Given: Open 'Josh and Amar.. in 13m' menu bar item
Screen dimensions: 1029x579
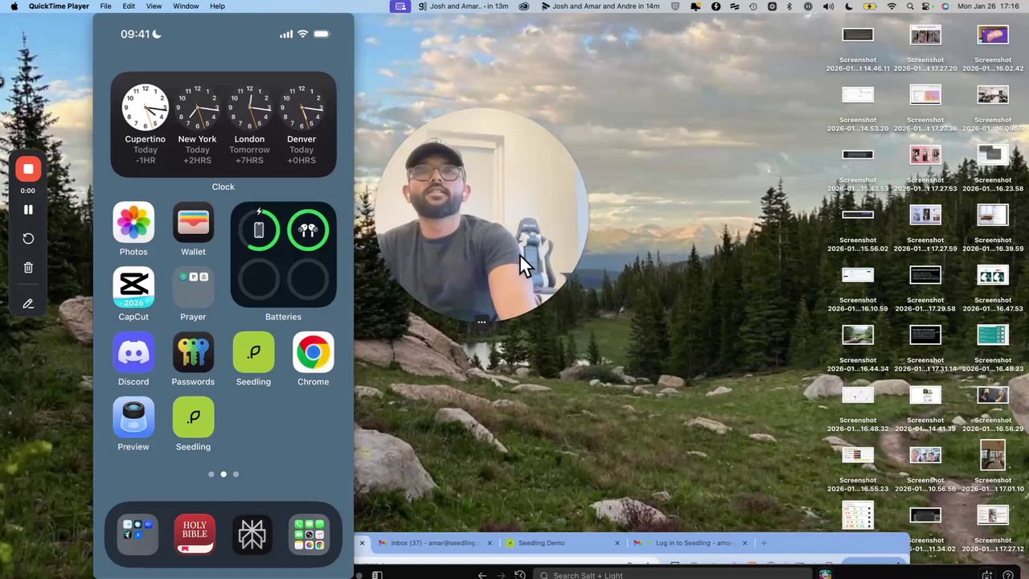Looking at the screenshot, I should tap(464, 6).
